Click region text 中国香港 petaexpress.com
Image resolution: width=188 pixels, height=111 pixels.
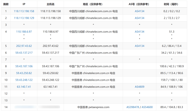93,107
